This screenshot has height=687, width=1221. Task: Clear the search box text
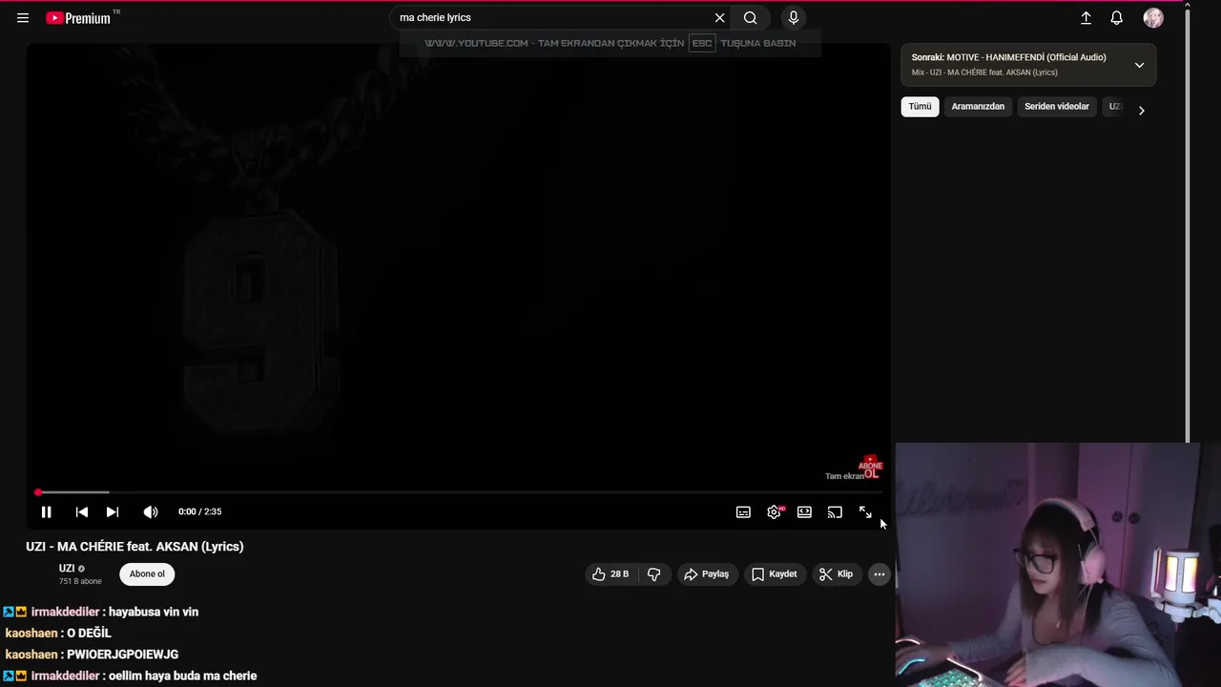[719, 17]
